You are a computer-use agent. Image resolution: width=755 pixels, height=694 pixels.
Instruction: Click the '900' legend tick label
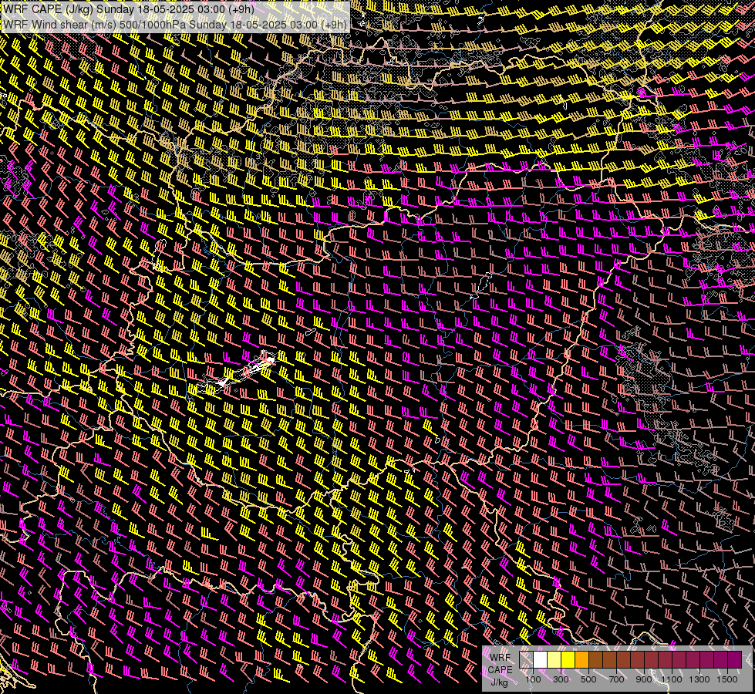tap(644, 679)
